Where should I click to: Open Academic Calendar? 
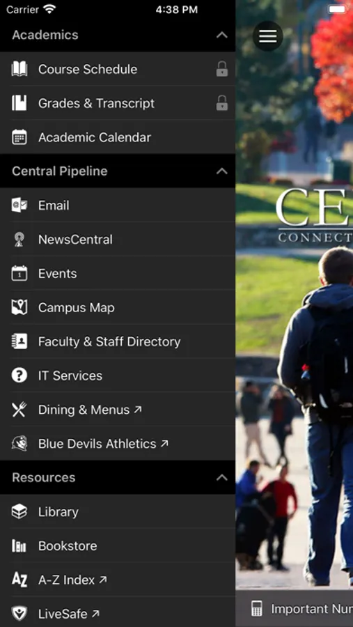pyautogui.click(x=118, y=137)
